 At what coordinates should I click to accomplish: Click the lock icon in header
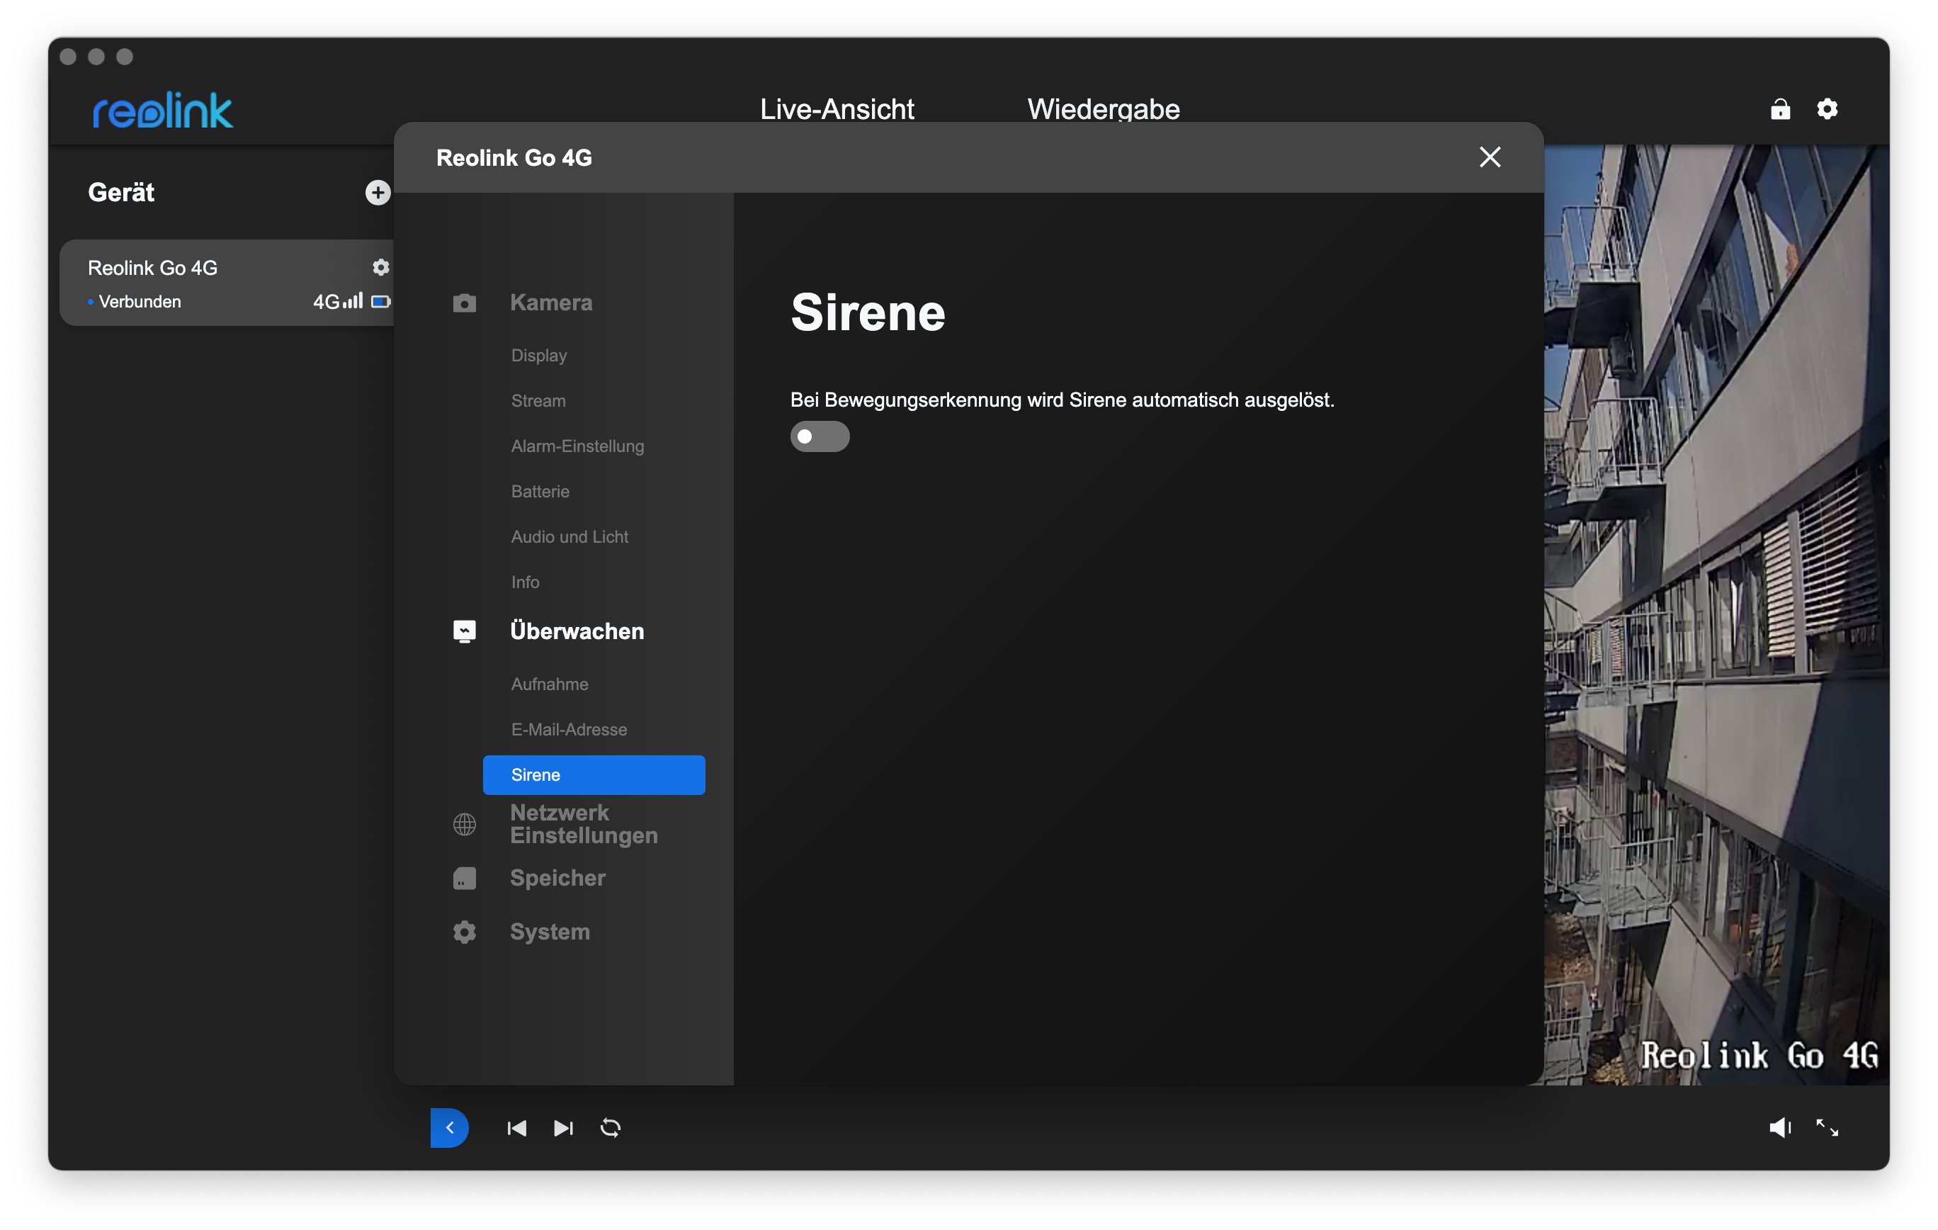1780,108
